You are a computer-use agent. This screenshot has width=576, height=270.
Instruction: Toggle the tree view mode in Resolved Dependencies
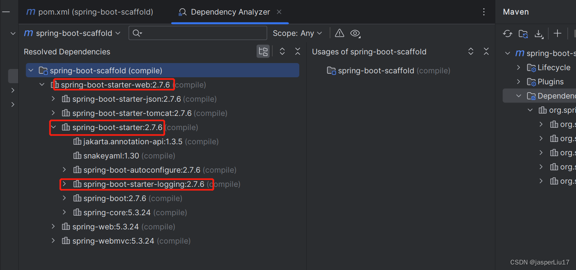263,51
